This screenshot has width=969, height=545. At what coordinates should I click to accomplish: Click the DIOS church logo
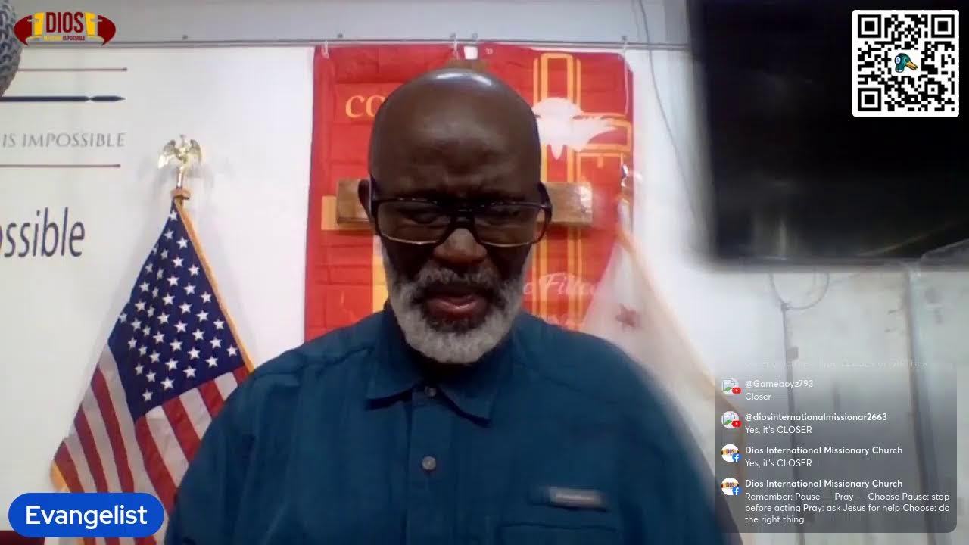pos(64,27)
